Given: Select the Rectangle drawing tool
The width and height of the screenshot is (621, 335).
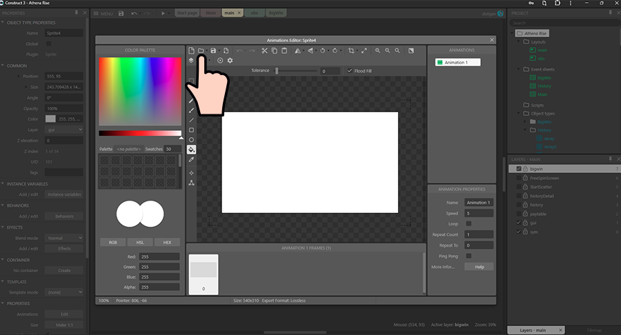Looking at the screenshot, I should coord(192,130).
